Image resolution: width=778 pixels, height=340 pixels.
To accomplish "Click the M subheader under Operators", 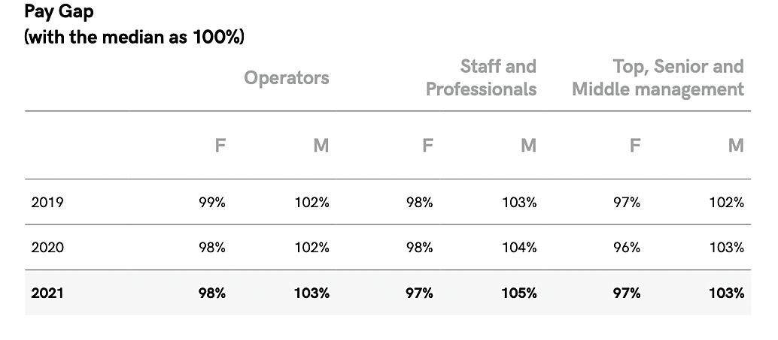I will pyautogui.click(x=321, y=146).
